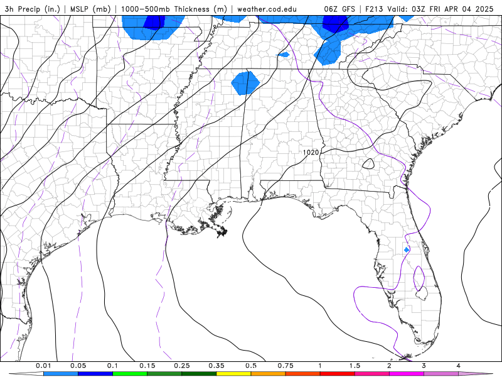Click the '0.01' legend value
Viewport: 502px width, 377px height.
coord(43,366)
